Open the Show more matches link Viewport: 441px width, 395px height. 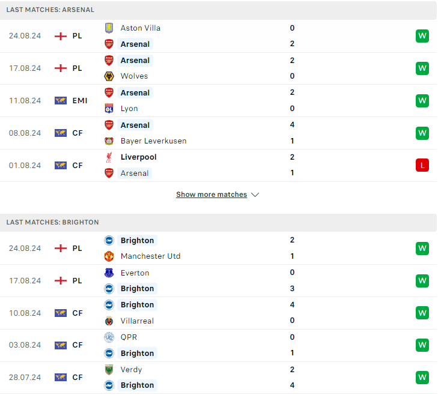pyautogui.click(x=211, y=194)
